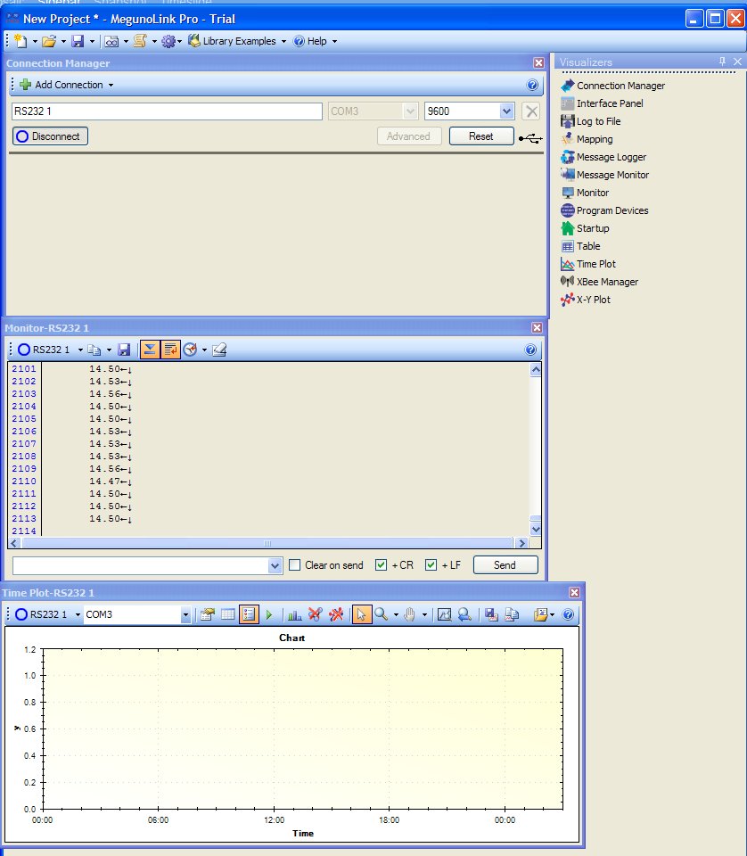
Task: Click the copy icon in Monitor toolbar
Action: click(x=94, y=350)
